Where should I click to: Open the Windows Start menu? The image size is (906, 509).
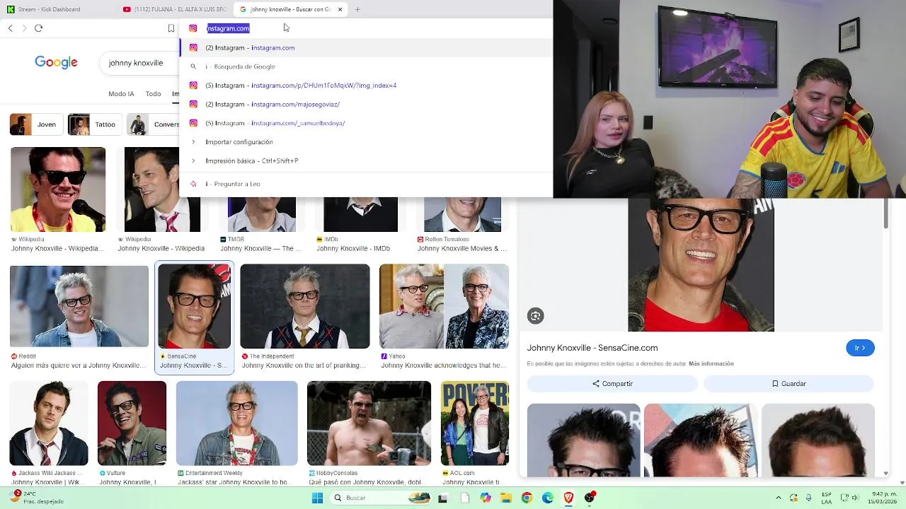tap(317, 498)
